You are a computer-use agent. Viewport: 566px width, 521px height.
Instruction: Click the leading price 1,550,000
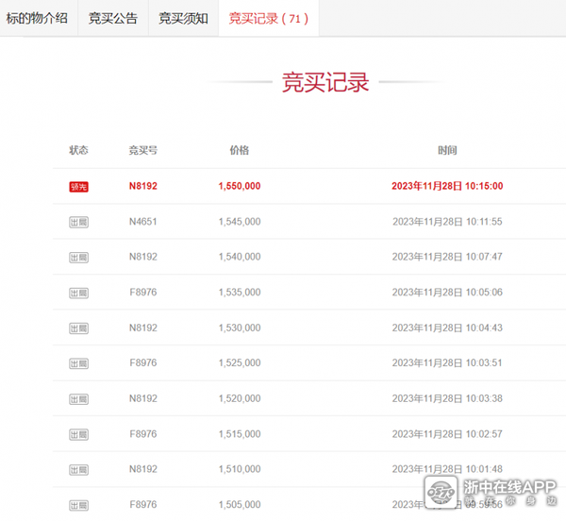pos(239,186)
